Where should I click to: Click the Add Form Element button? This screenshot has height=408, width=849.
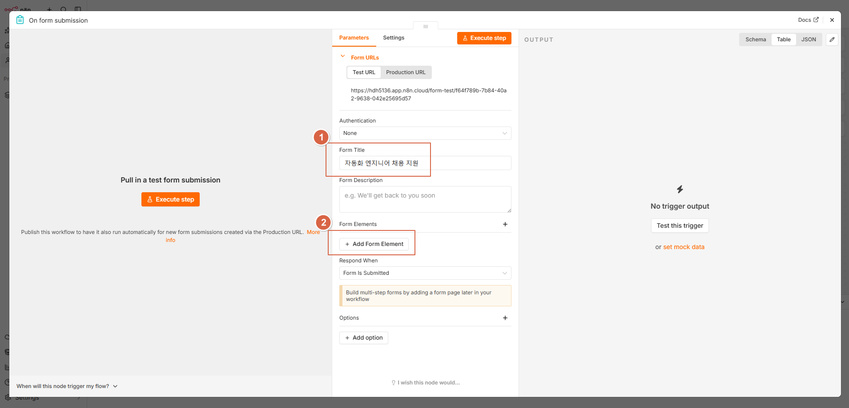pos(374,244)
